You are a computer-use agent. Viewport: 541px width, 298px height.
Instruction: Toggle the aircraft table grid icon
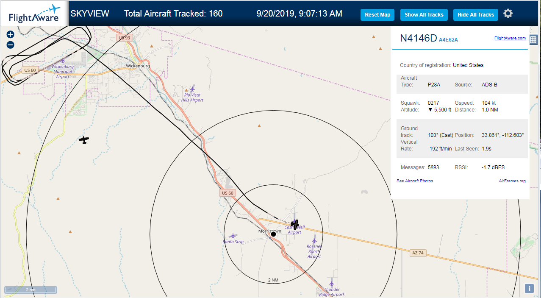click(x=533, y=40)
